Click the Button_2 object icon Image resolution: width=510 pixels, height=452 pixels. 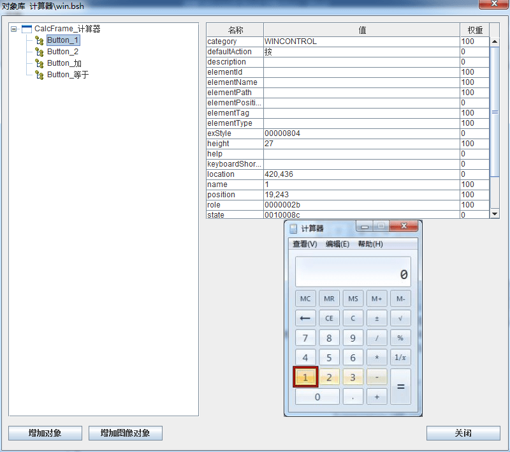point(40,52)
